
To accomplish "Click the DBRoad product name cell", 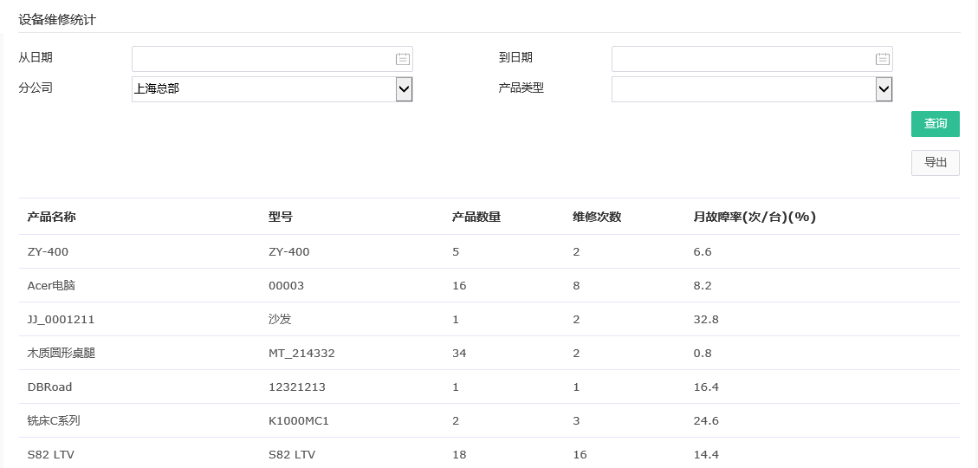I will (x=49, y=387).
